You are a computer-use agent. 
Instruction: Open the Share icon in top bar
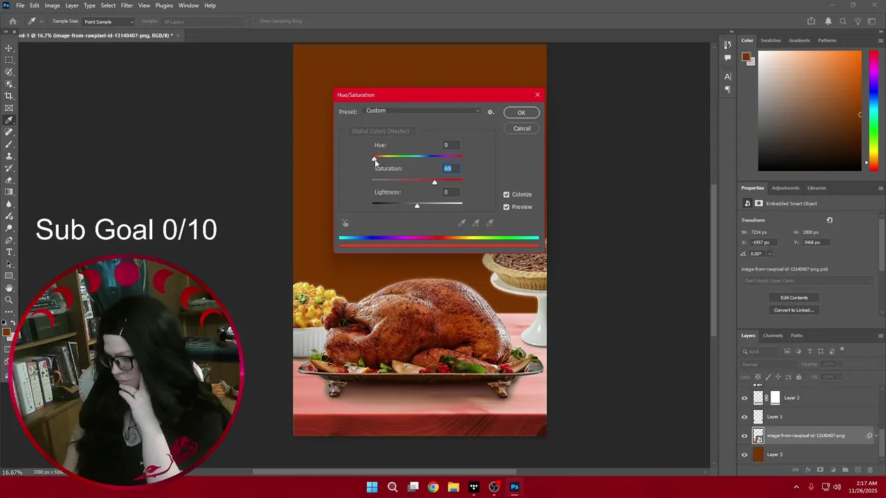pos(811,21)
